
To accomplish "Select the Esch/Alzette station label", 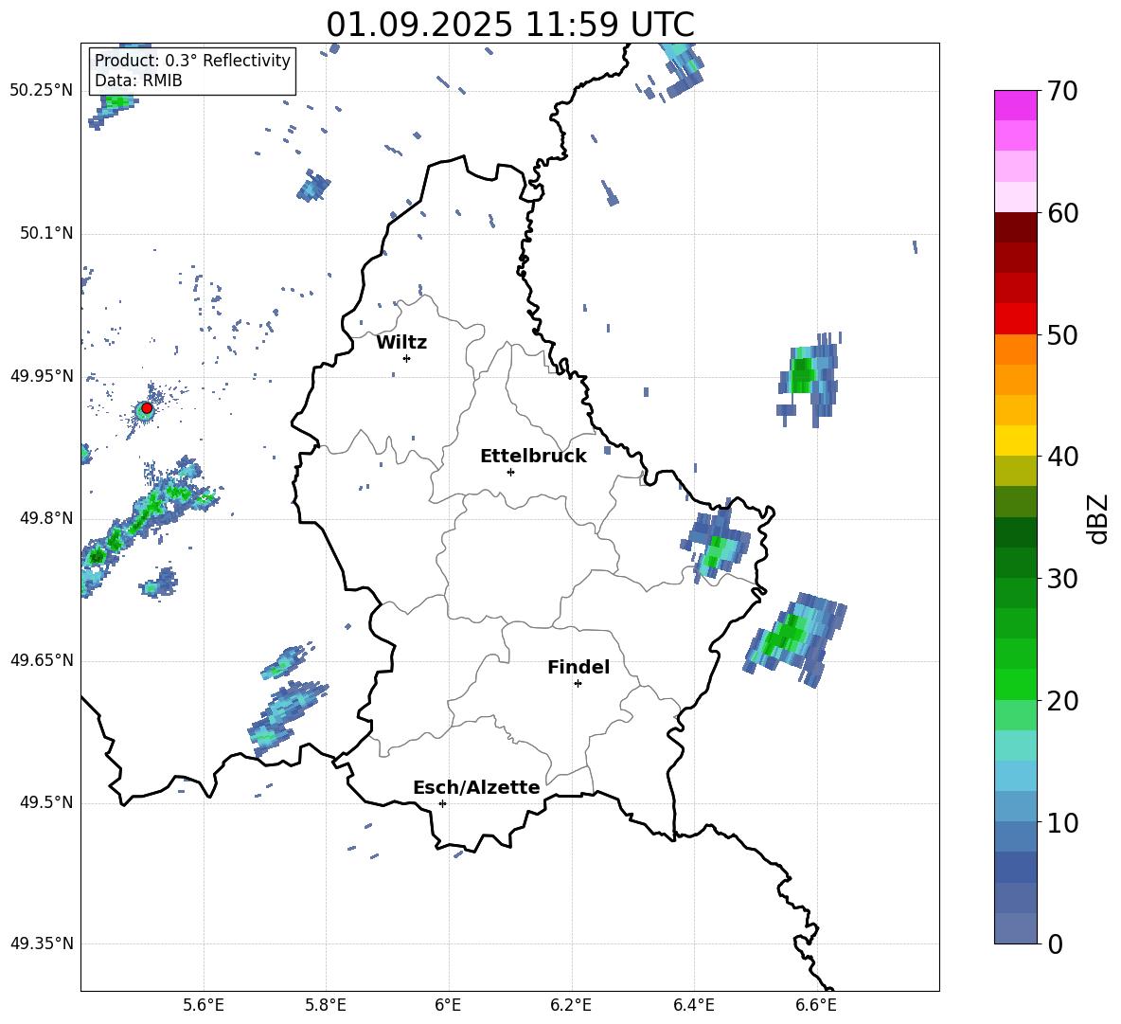I will (x=476, y=787).
